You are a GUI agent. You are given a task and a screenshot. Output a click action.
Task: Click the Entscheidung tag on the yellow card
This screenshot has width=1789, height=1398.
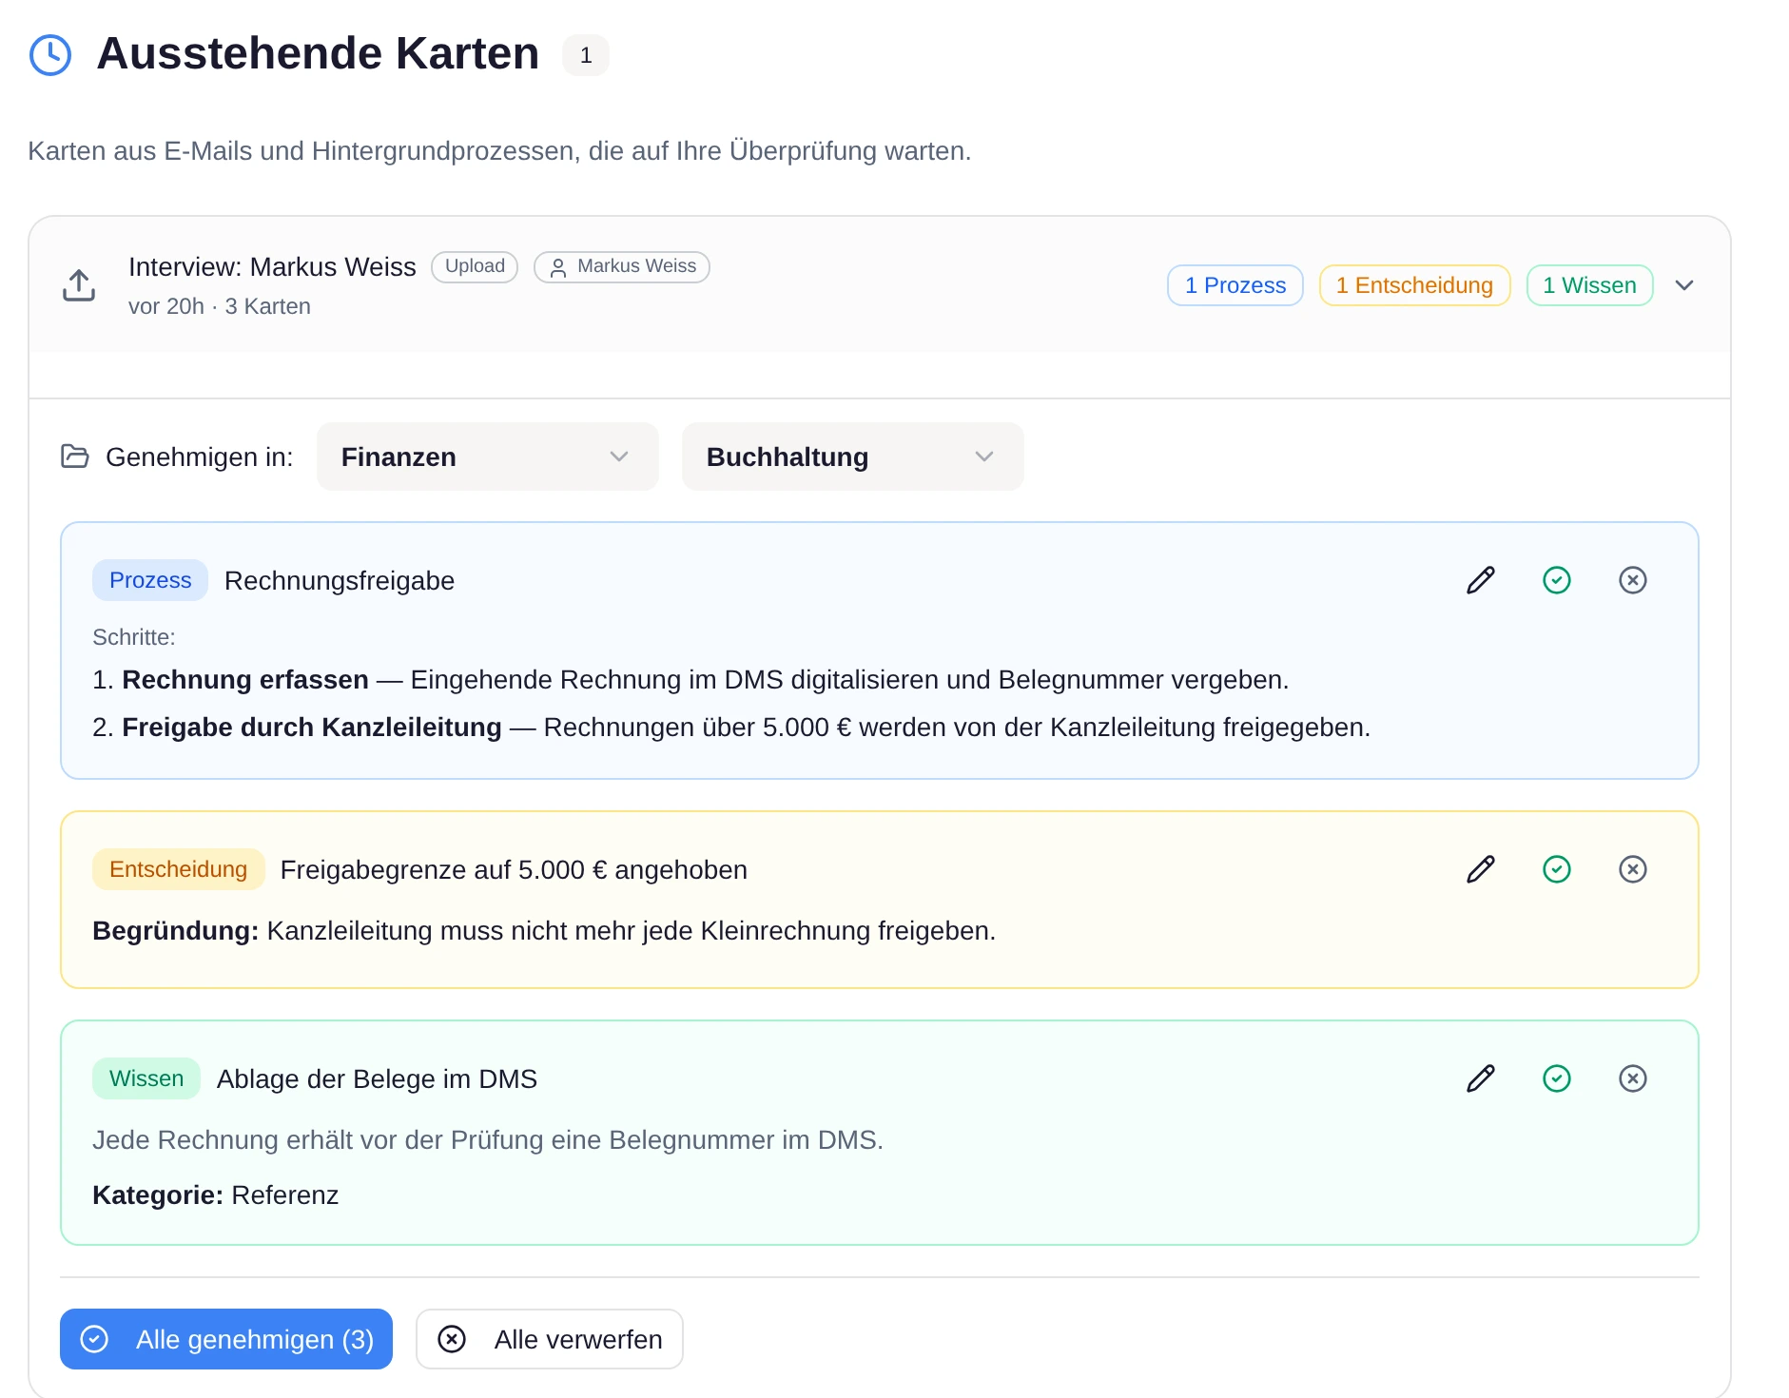tap(178, 869)
